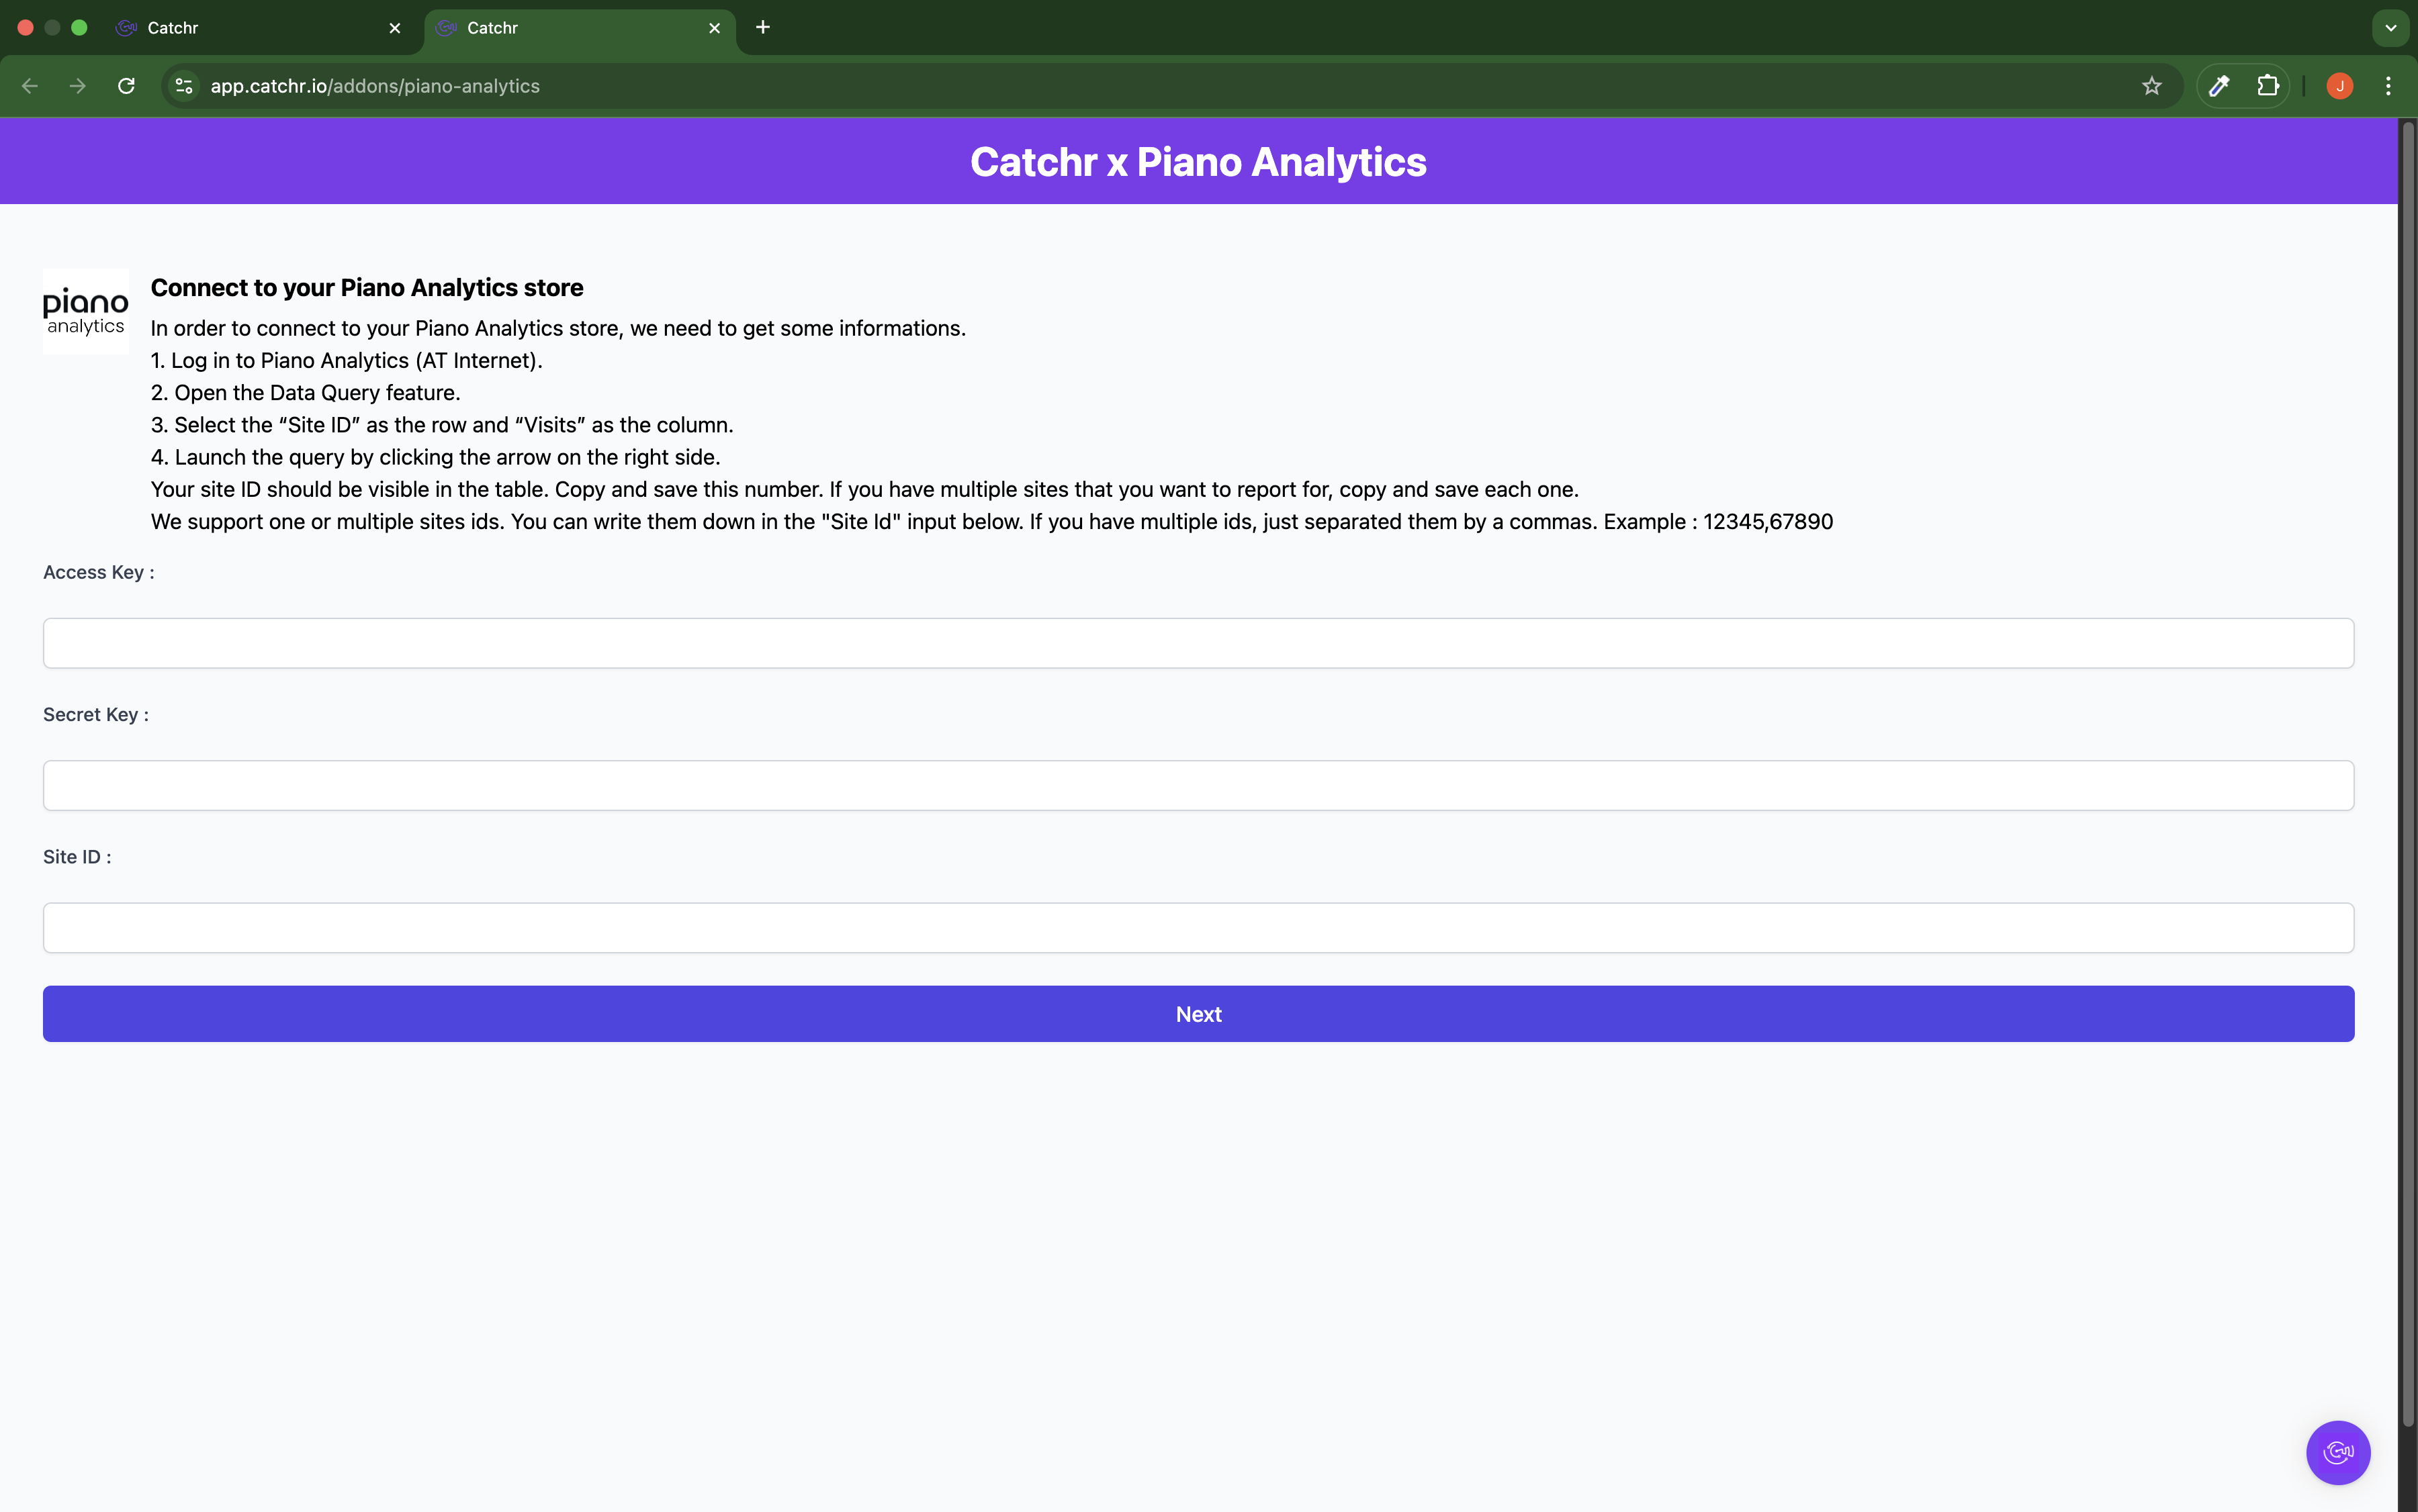Focus the Site ID input field
2418x1512 pixels.
point(1198,928)
